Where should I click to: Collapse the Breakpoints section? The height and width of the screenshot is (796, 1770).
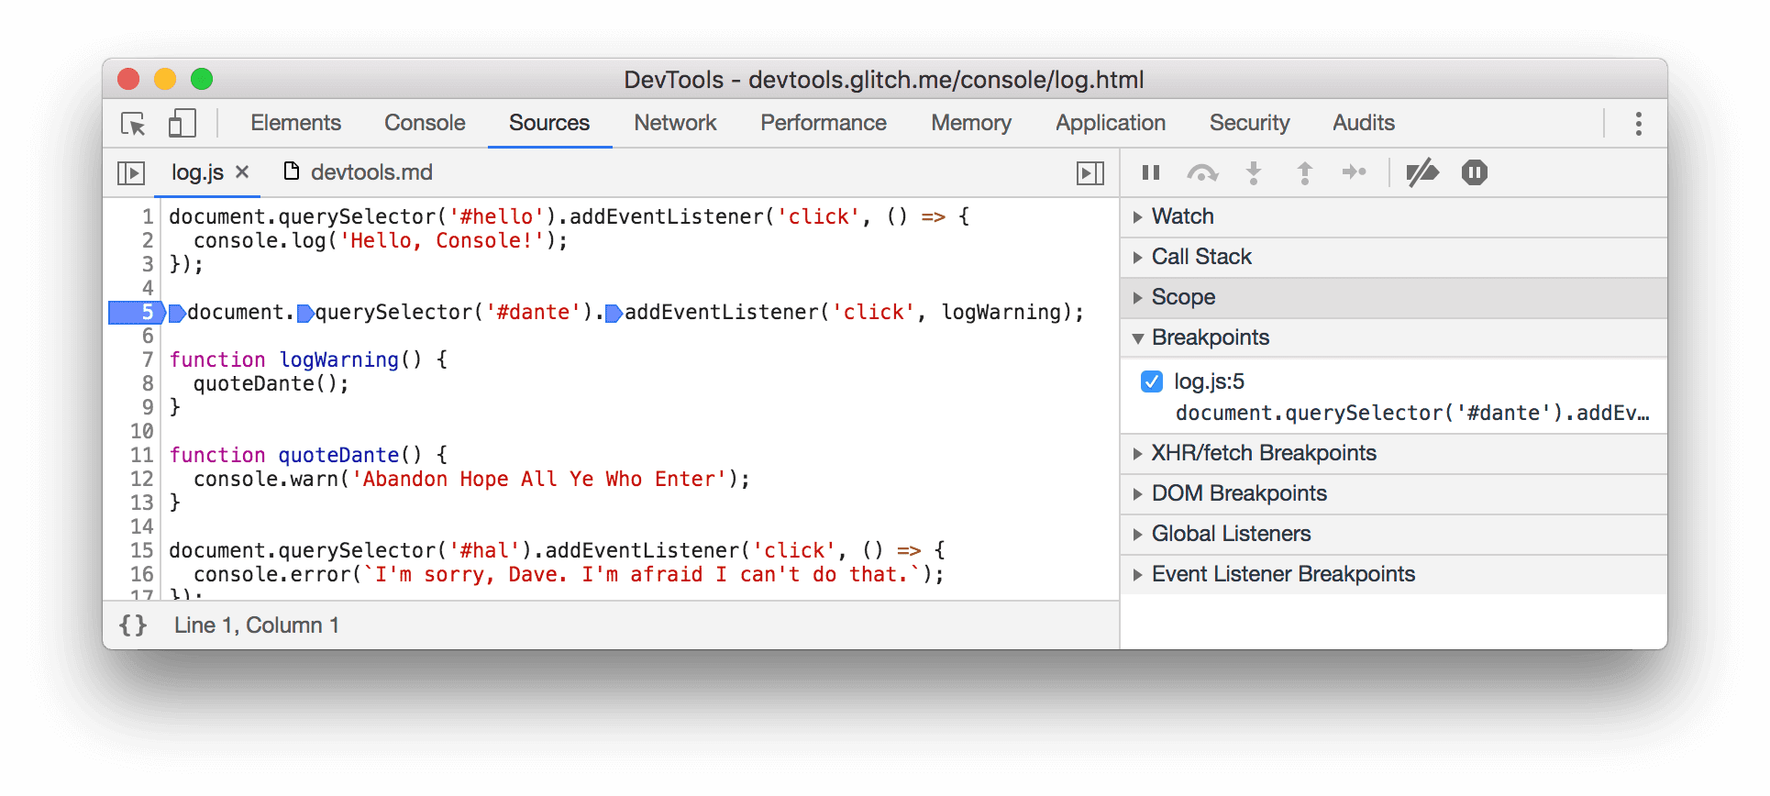(1210, 337)
